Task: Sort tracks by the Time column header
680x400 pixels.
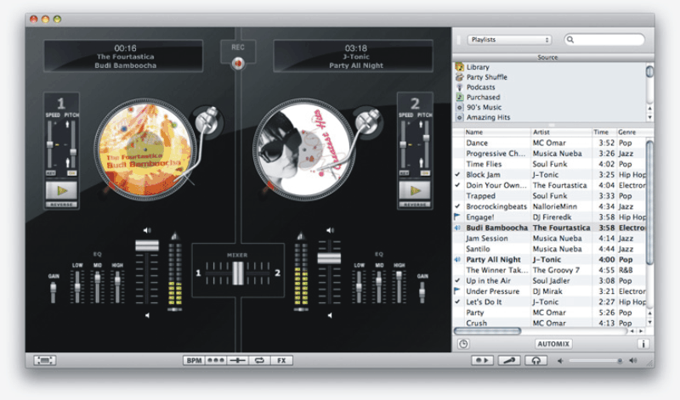Action: pos(602,132)
